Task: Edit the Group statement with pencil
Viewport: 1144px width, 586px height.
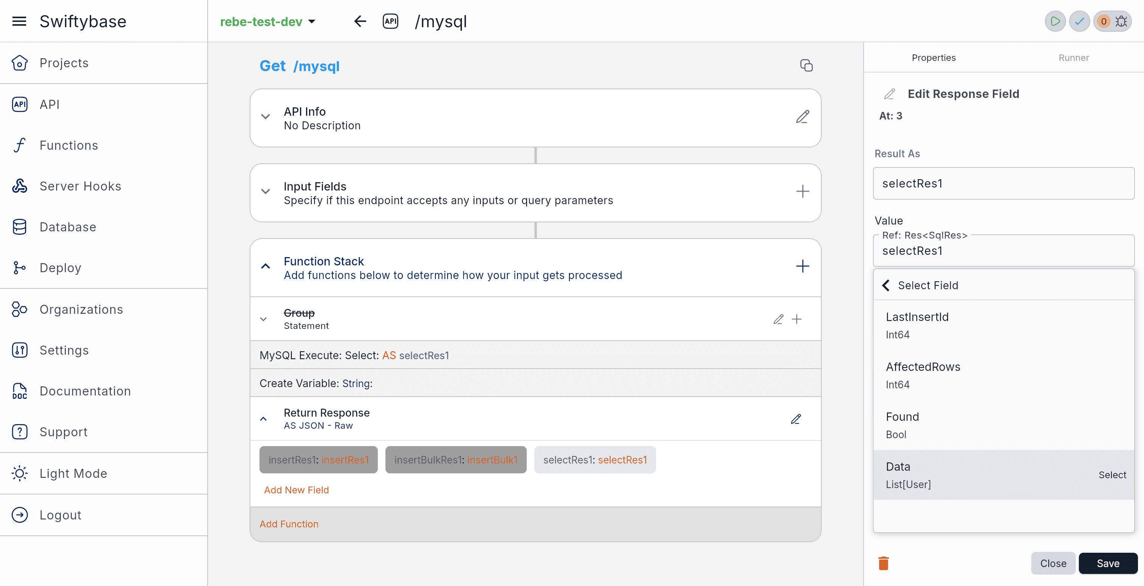Action: point(779,319)
